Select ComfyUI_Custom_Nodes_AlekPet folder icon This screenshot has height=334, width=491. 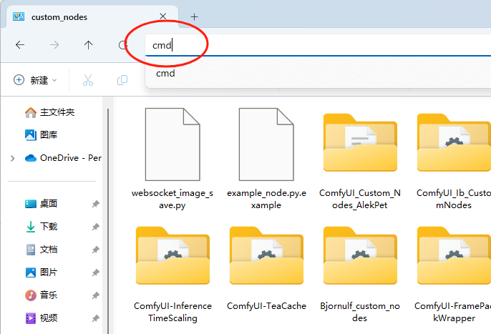coord(360,142)
